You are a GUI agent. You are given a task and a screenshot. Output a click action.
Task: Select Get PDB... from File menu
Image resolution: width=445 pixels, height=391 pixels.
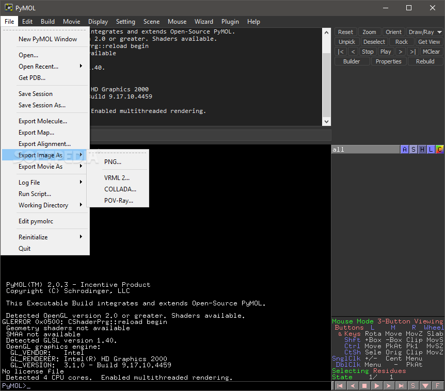coord(45,78)
